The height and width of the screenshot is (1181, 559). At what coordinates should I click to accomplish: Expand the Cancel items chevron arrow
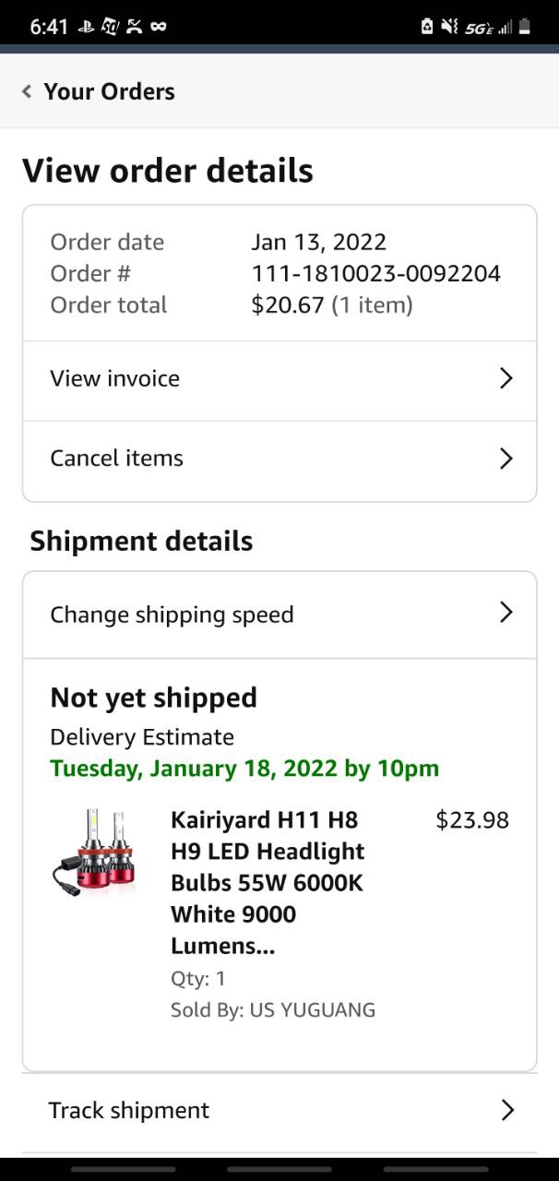pos(505,459)
